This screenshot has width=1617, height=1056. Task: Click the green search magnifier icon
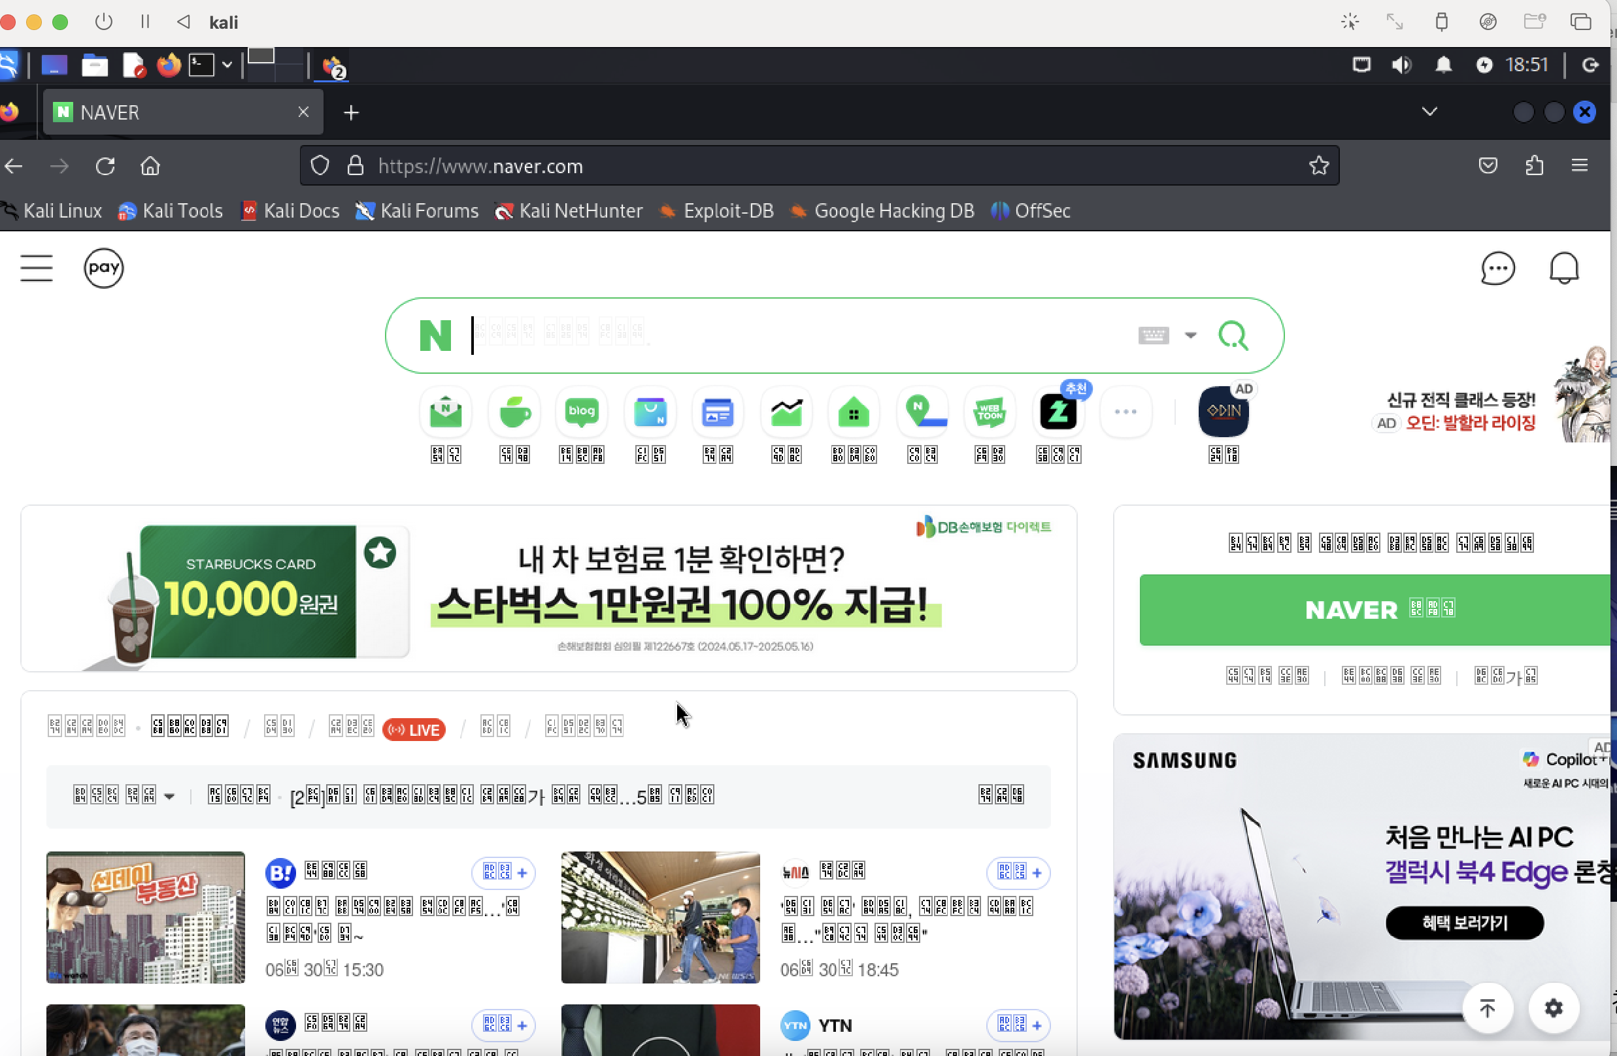tap(1233, 335)
